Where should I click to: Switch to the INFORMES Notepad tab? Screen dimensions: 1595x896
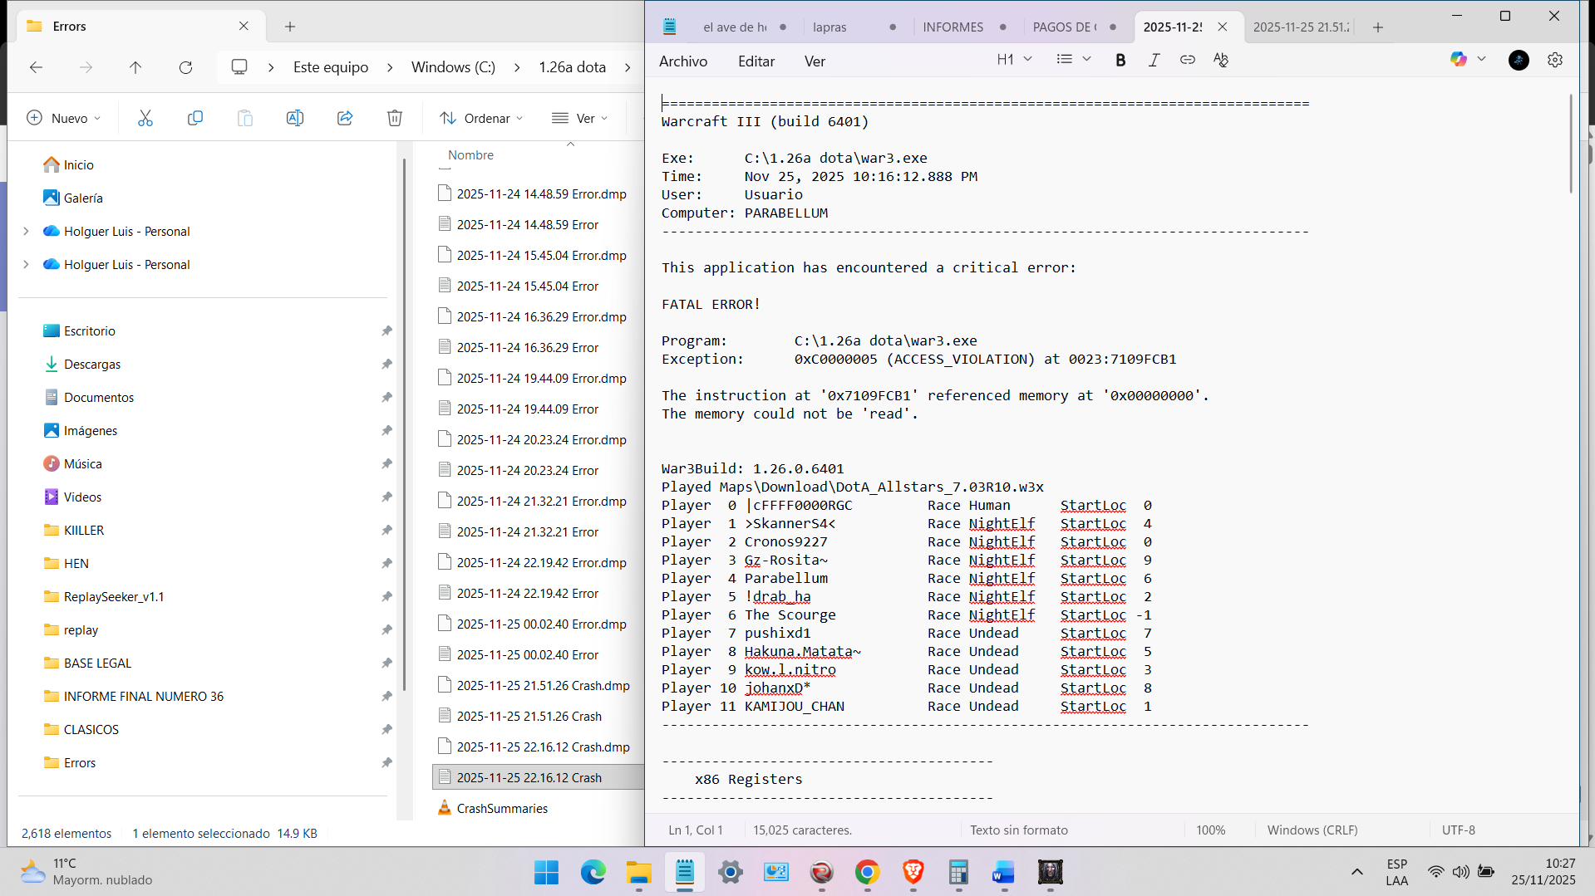(x=964, y=27)
